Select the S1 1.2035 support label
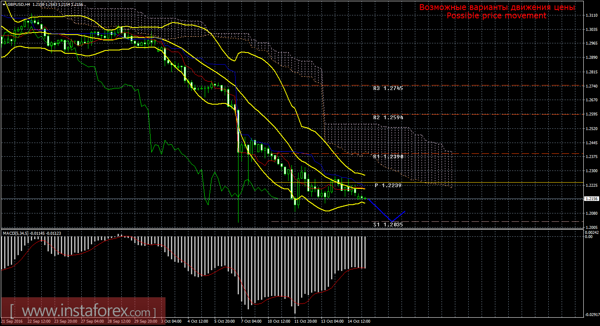This screenshot has width=600, height=326. [388, 224]
